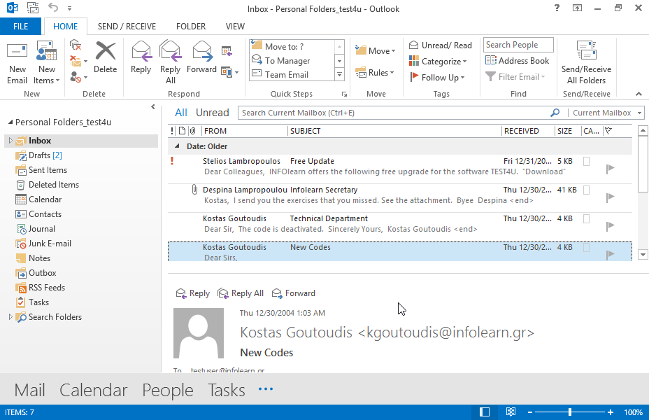
Task: Select the 'Move to: ?' quick step
Action: click(291, 46)
